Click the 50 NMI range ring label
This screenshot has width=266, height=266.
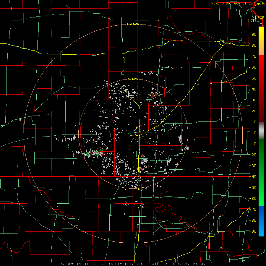point(133,79)
